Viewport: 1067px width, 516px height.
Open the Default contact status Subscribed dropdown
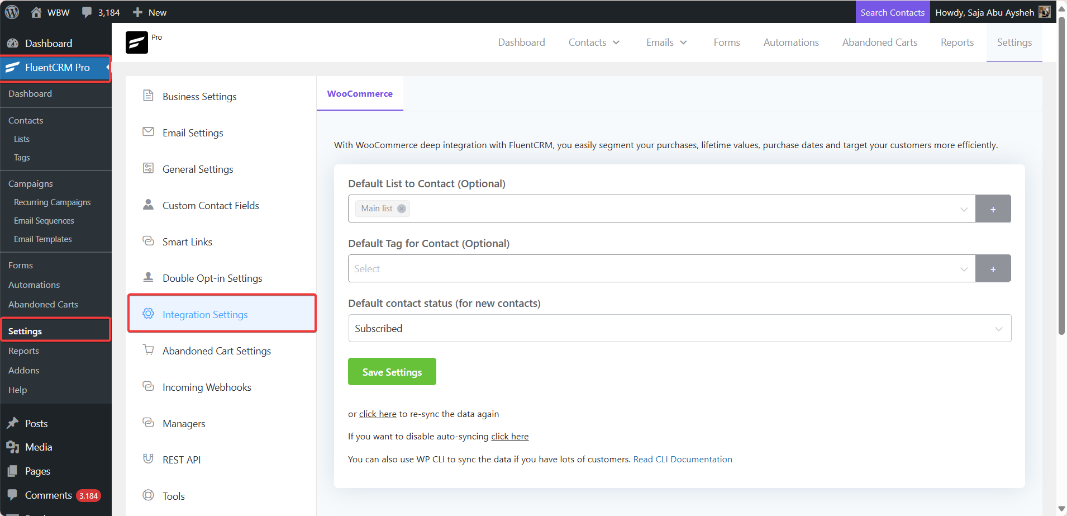point(680,328)
